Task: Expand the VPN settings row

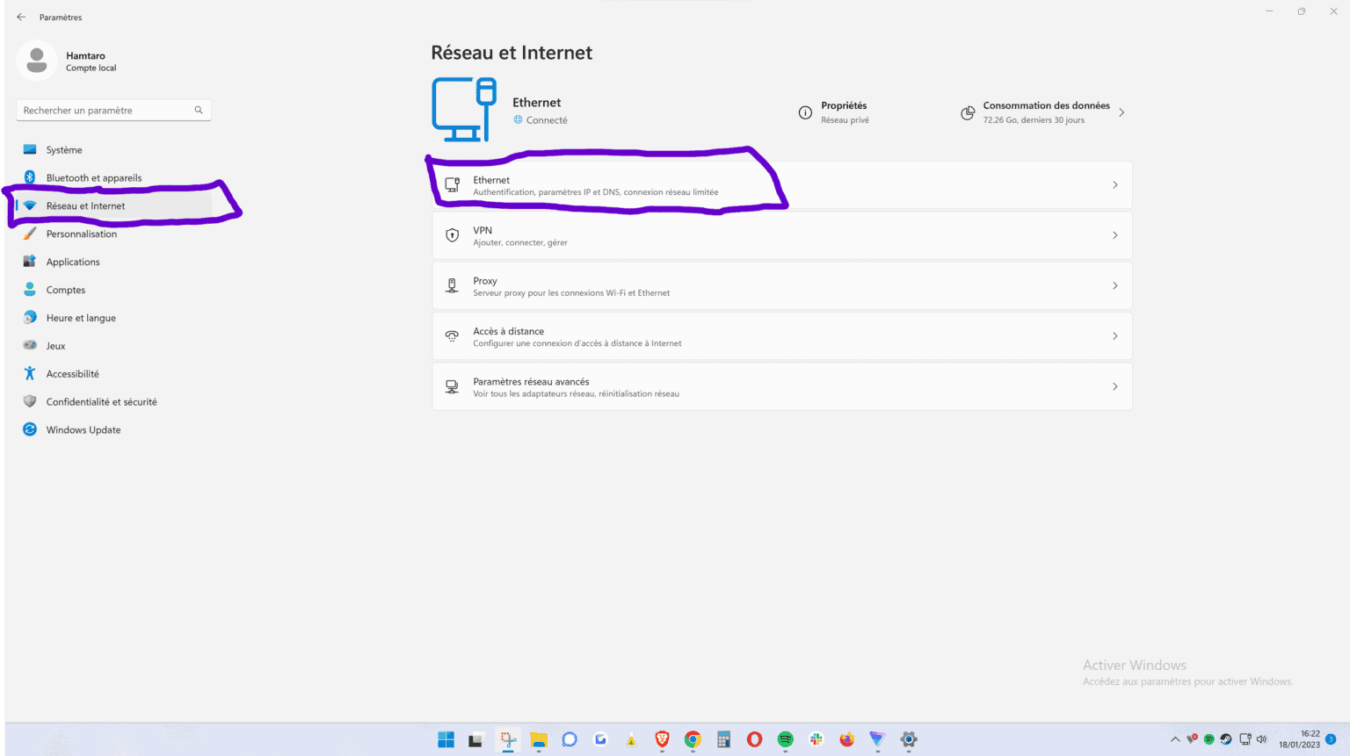Action: [x=781, y=235]
